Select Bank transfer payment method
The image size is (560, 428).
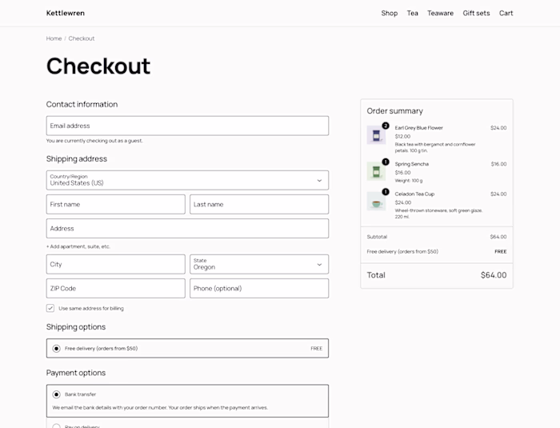point(57,394)
